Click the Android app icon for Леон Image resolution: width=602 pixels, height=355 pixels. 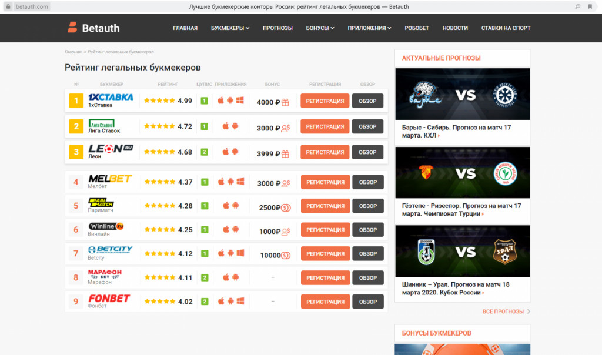tap(235, 152)
